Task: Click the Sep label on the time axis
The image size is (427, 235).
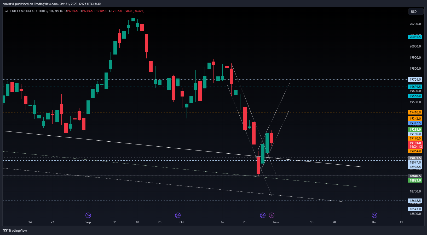Action: click(x=88, y=222)
